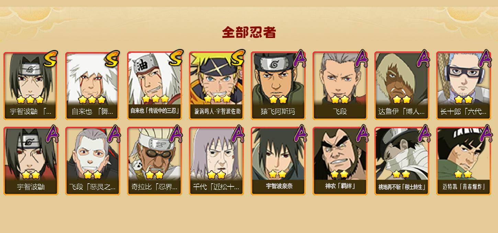Open the 自来也「传说中的三忍」 card

(x=154, y=86)
